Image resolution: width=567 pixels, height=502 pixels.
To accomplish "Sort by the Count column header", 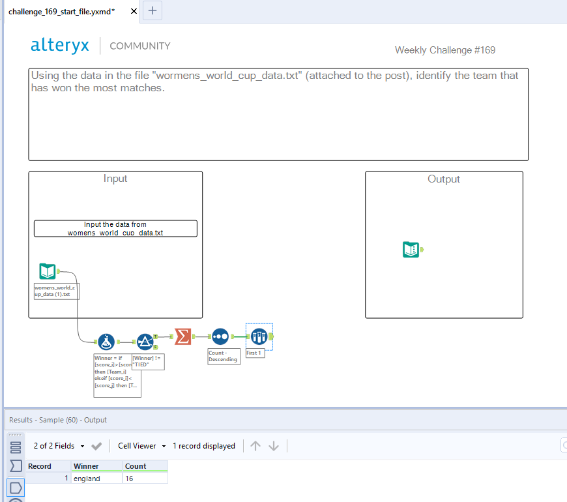I will coord(145,466).
